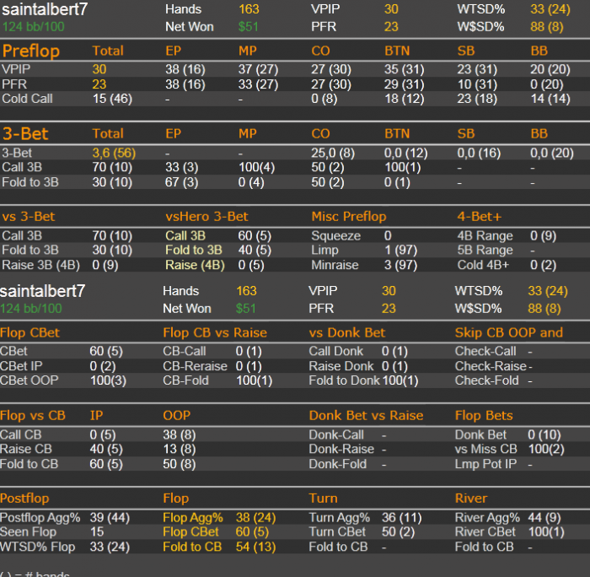
Task: Select the 3-Bet section header
Action: [25, 133]
